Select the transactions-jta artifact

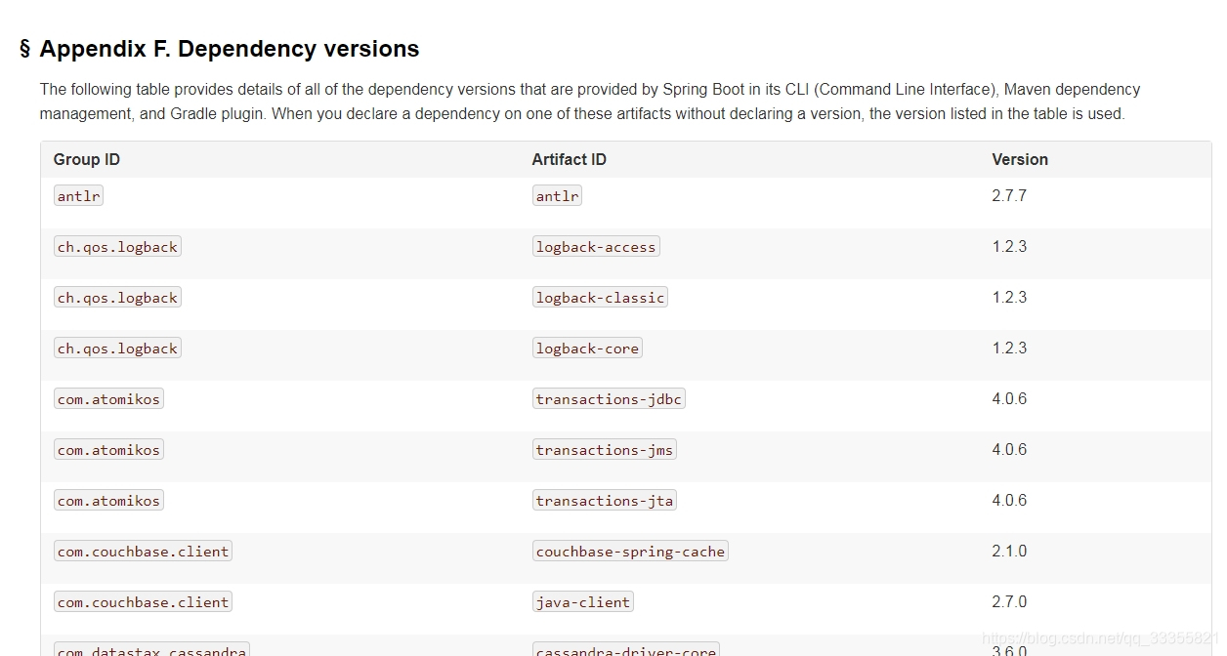[605, 501]
